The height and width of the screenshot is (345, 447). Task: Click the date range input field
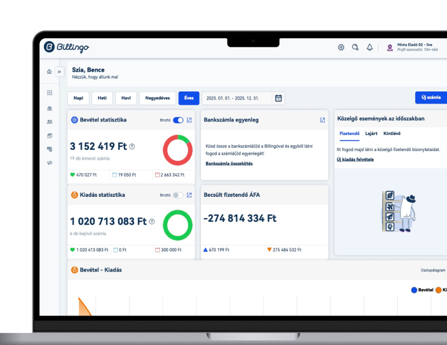click(237, 98)
